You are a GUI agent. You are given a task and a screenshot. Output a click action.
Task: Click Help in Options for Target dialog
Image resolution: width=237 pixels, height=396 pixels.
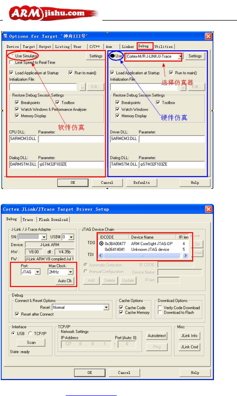[x=195, y=183]
